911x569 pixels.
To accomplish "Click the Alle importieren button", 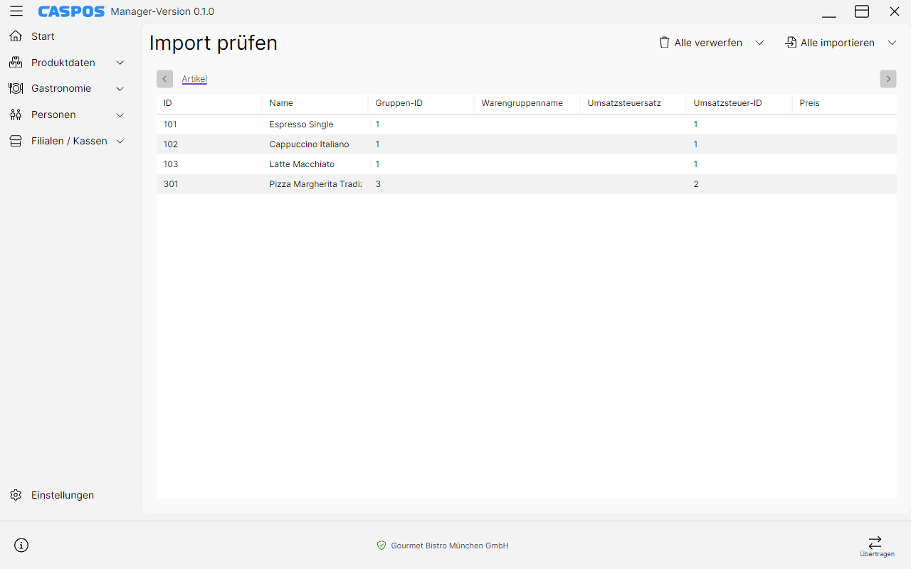I will pos(831,43).
